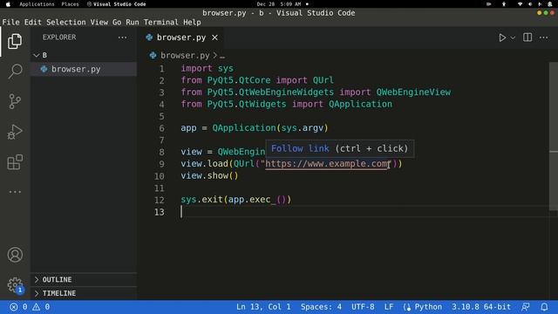Select the browser.py editor tab
The image size is (558, 314).
pos(181,38)
